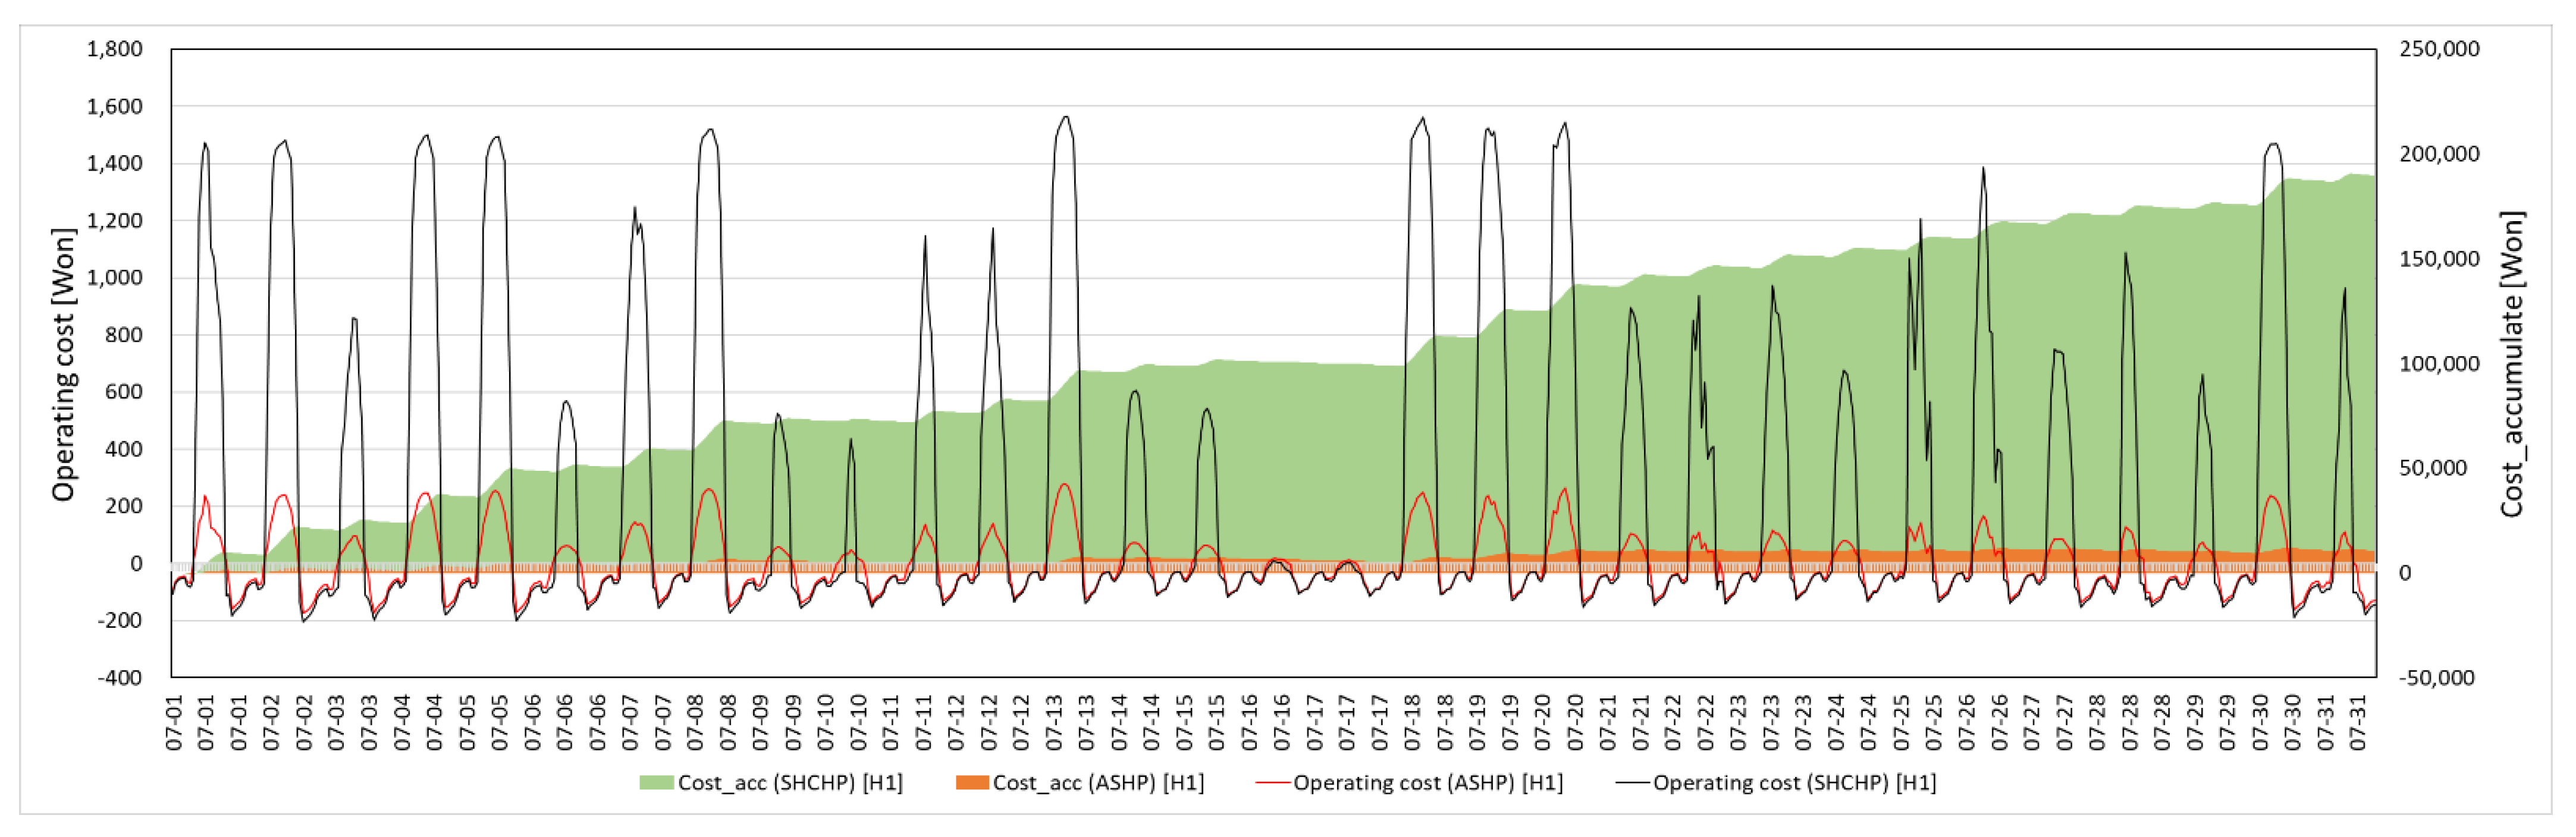Click the -400 tick label on left axis
2576x837 pixels.
120,678
